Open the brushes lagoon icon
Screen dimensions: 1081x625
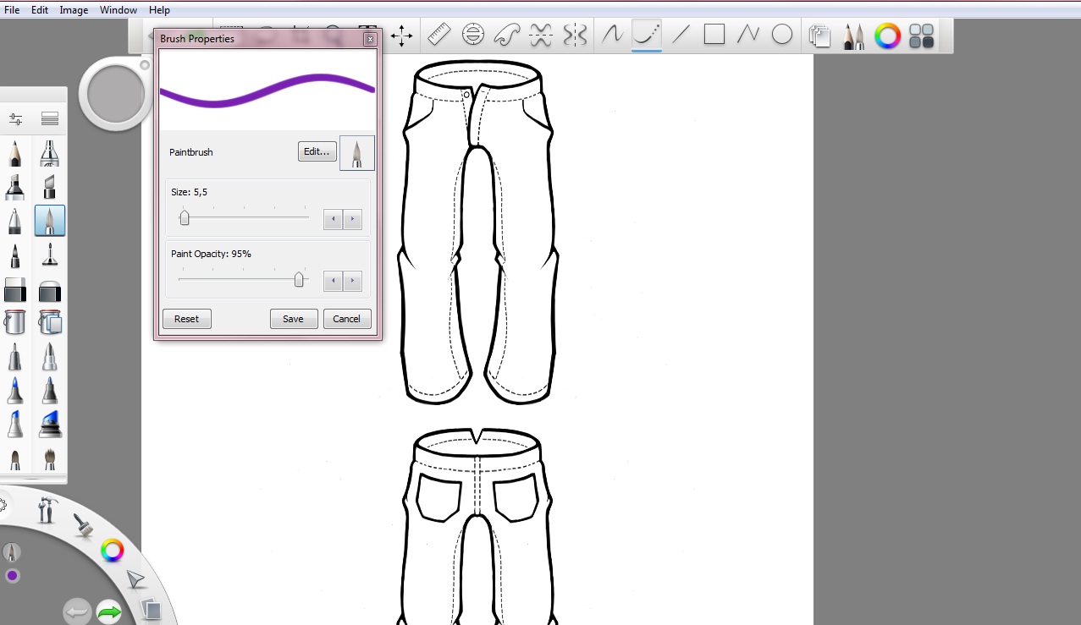click(83, 527)
